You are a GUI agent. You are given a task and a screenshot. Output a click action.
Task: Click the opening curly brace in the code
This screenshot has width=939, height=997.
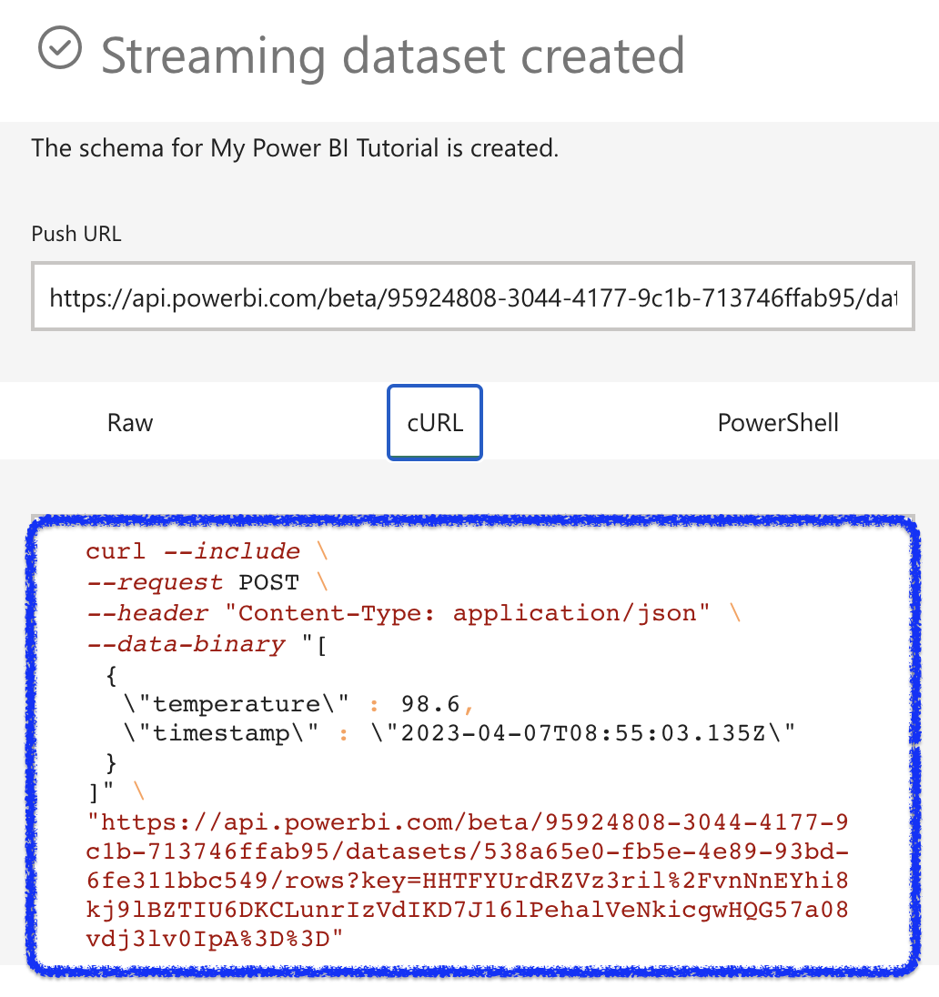111,674
